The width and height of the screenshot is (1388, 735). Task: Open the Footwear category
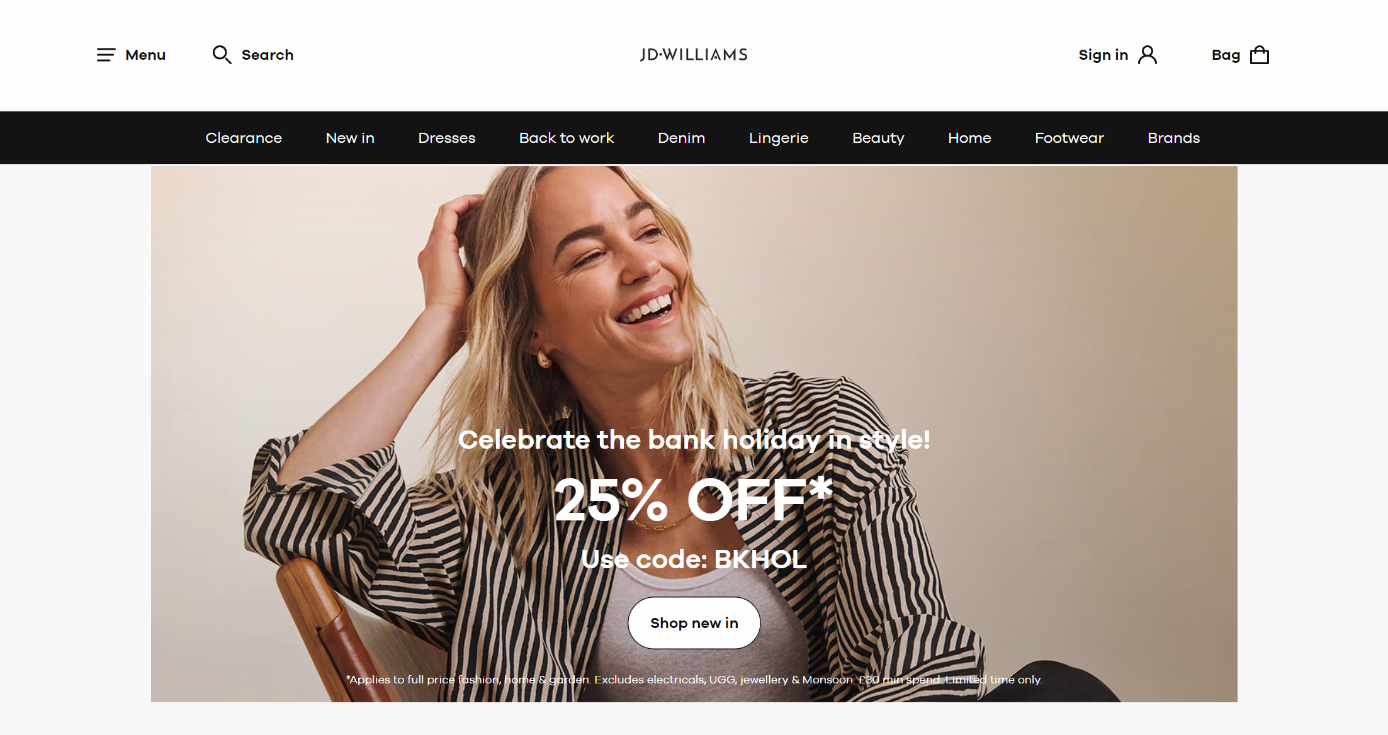click(x=1069, y=138)
